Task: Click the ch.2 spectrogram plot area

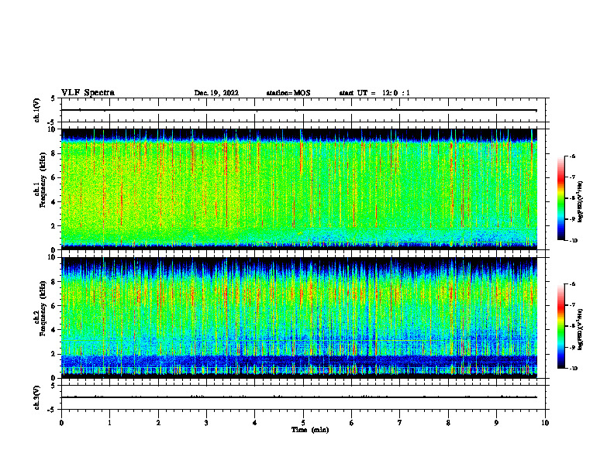Action: coord(299,318)
